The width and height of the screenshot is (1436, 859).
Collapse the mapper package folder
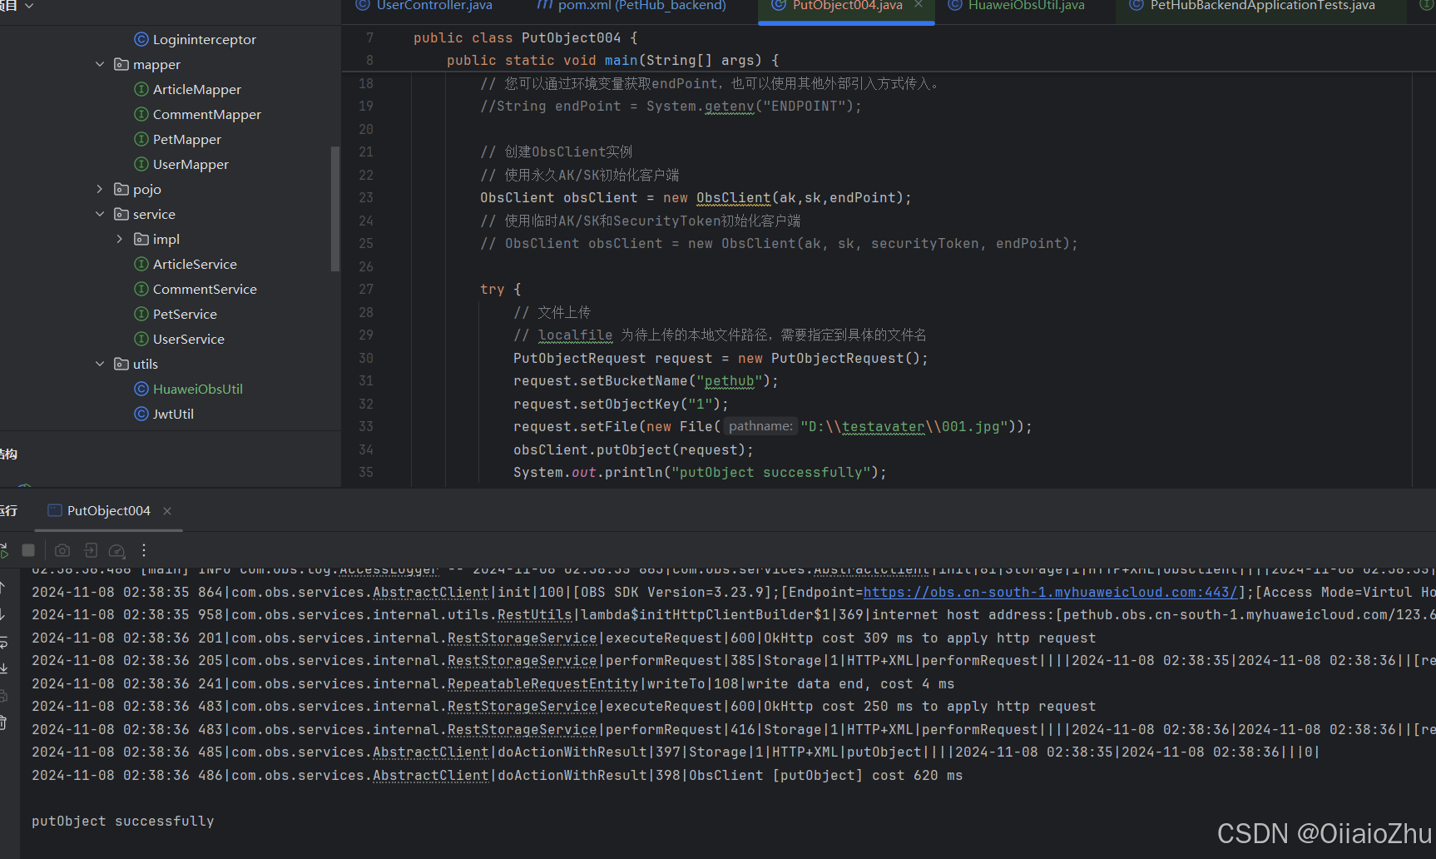pyautogui.click(x=100, y=64)
